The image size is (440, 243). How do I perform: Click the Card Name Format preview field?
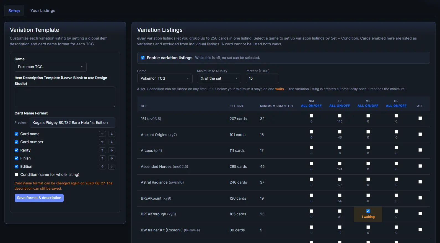pos(73,123)
